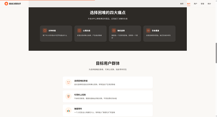Click the 独居青年 avatar icon
This screenshot has height=117, width=217.
coord(69,110)
